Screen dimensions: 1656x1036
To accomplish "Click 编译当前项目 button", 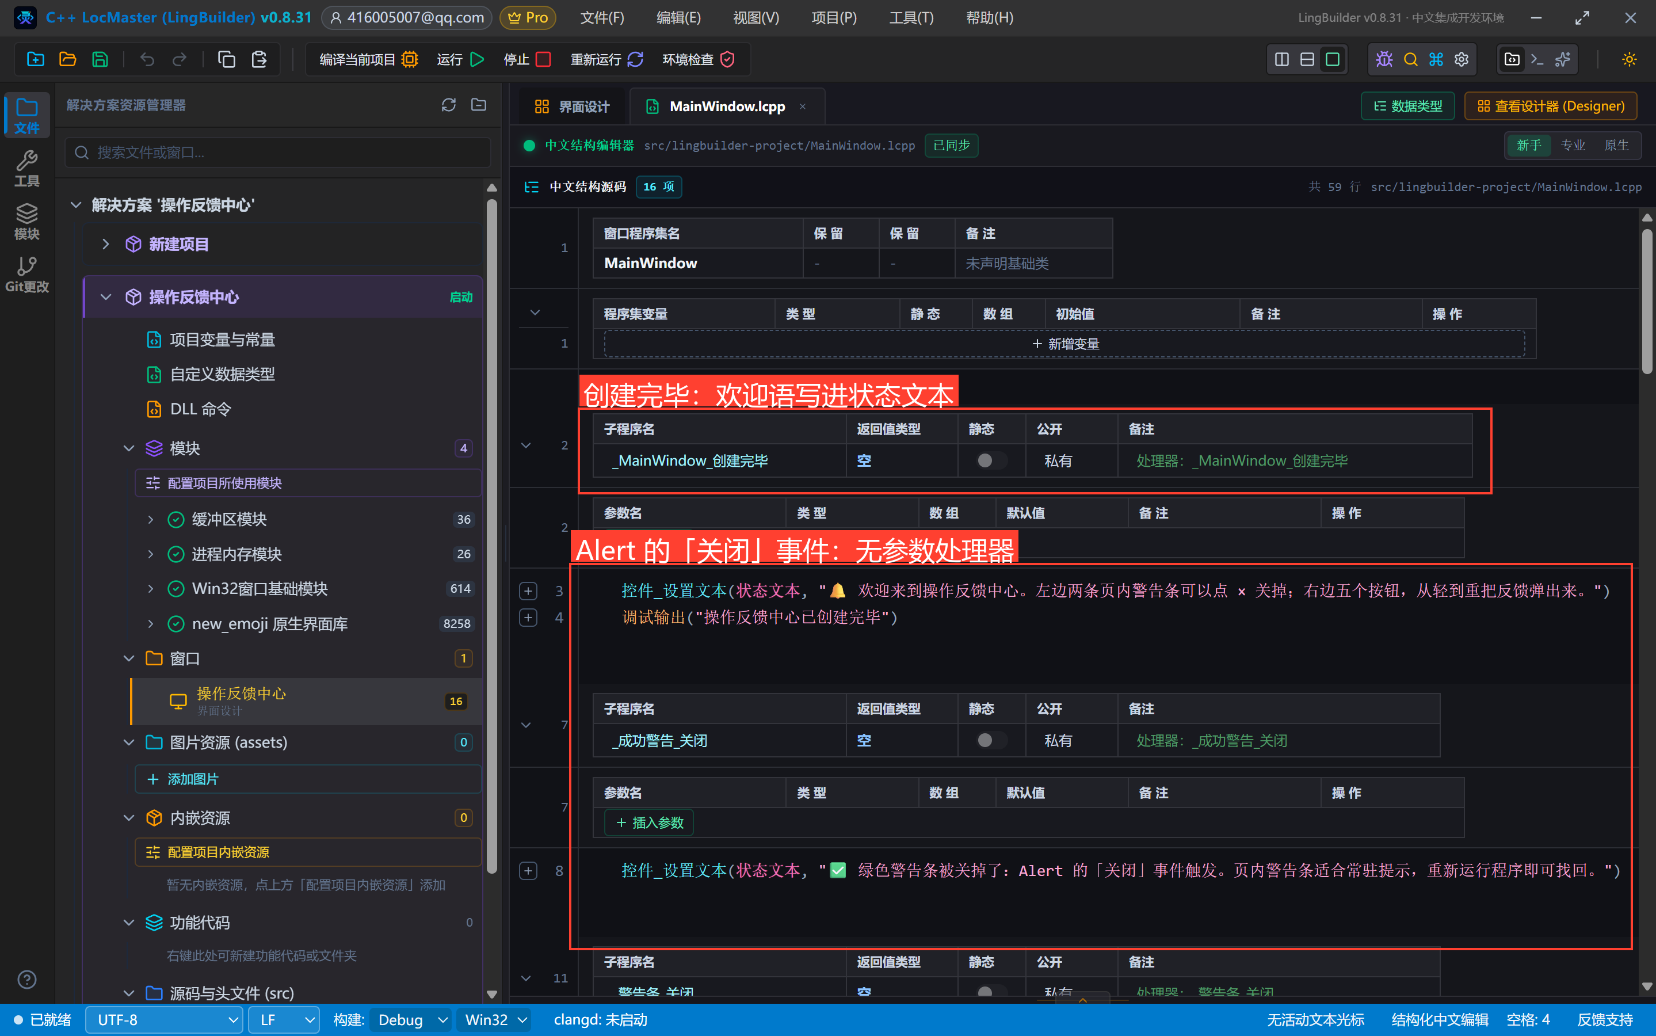I will click(368, 60).
